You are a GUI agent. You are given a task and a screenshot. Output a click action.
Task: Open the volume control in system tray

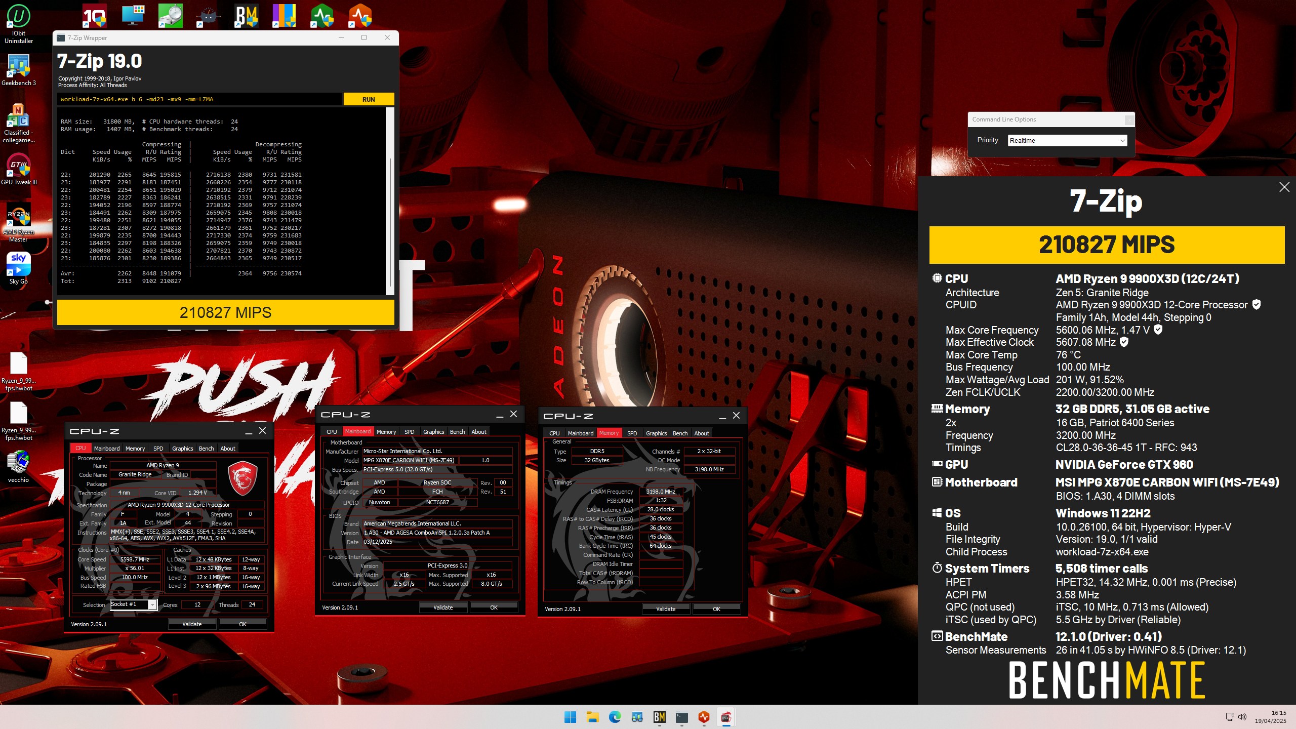(x=1242, y=717)
